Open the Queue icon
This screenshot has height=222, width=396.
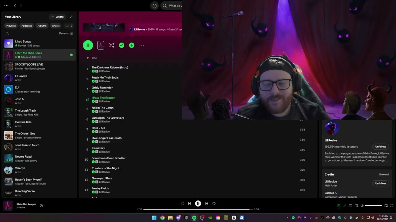351,206
